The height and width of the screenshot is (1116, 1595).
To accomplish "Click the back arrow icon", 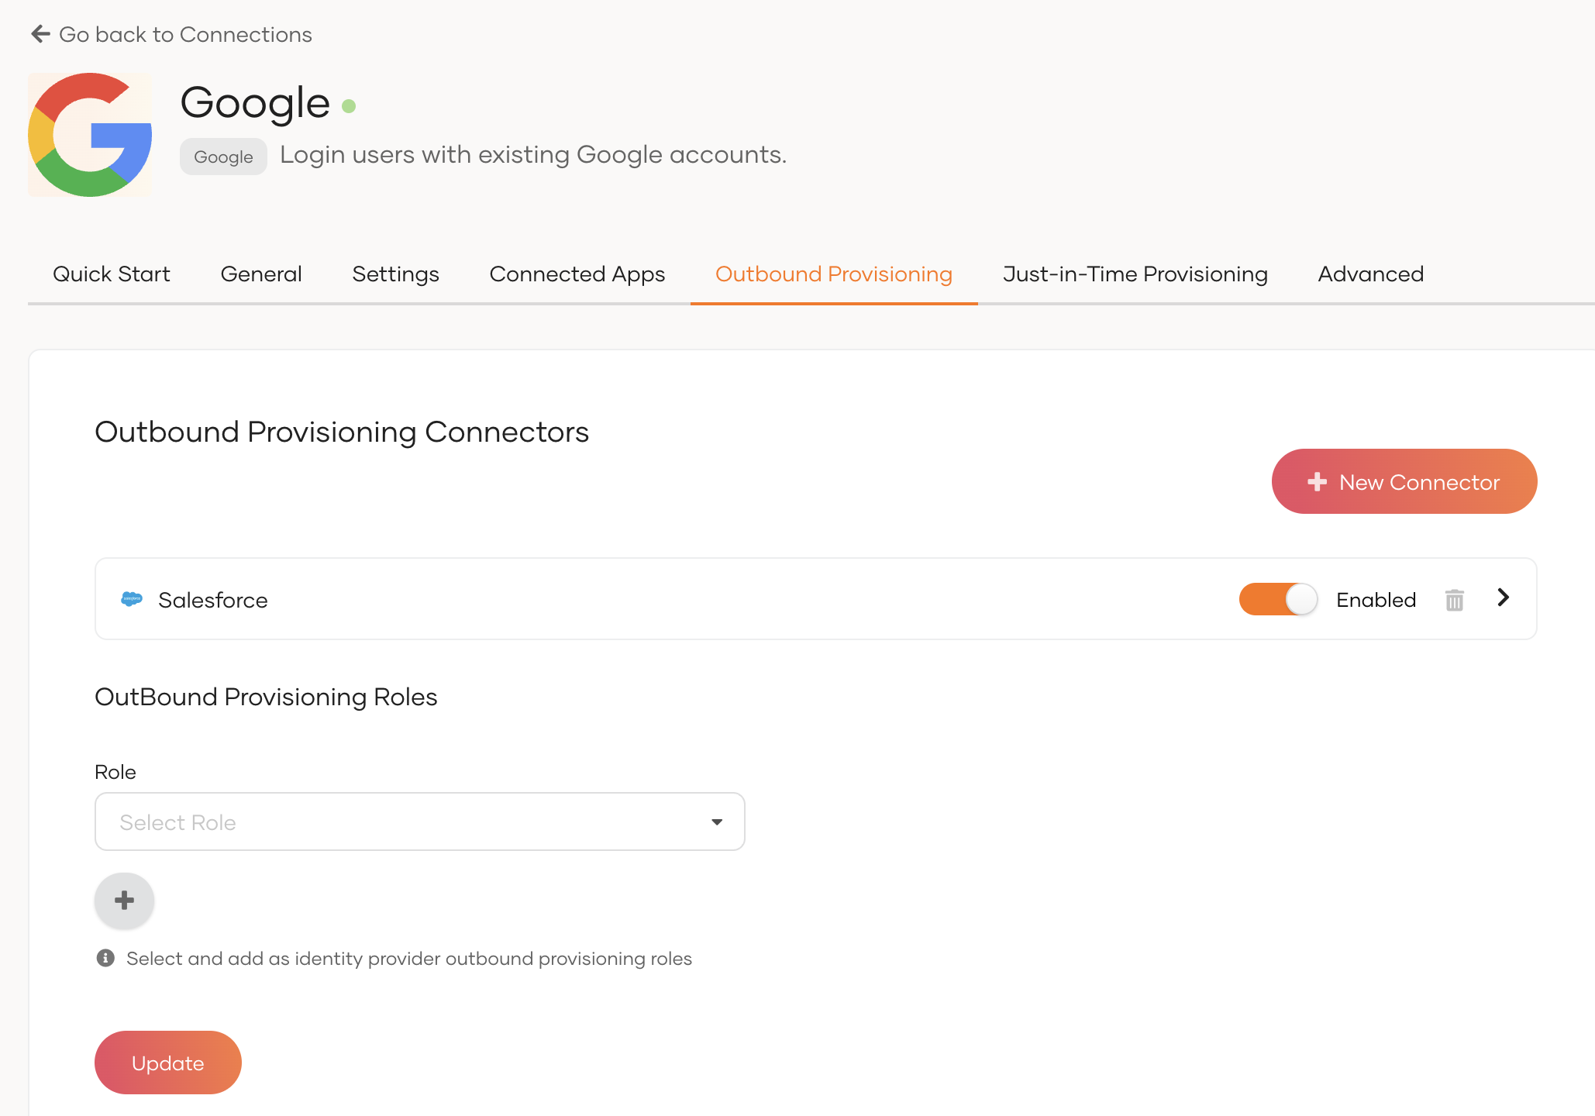I will 40,34.
